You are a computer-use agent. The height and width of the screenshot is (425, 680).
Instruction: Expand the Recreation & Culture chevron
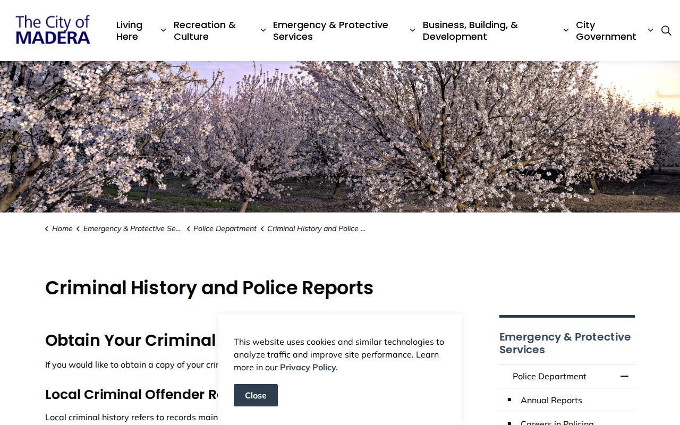(x=263, y=30)
